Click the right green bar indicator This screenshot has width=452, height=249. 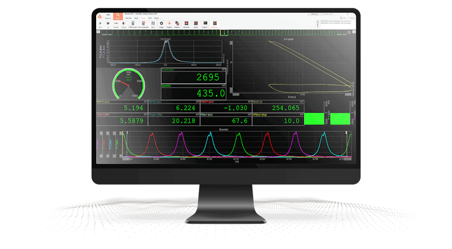(x=340, y=119)
